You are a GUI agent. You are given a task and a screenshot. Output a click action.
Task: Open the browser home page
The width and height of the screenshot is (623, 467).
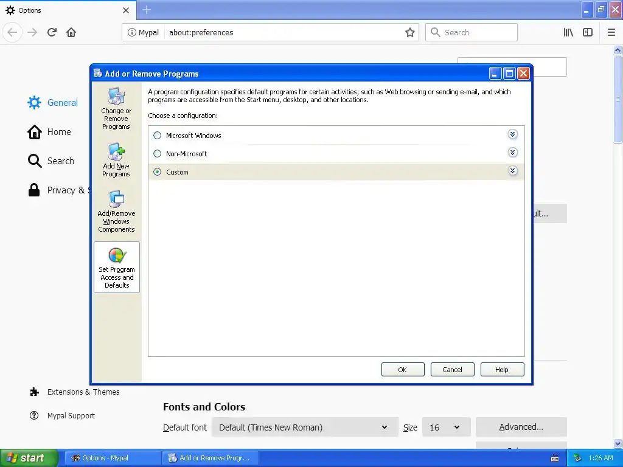pos(71,32)
